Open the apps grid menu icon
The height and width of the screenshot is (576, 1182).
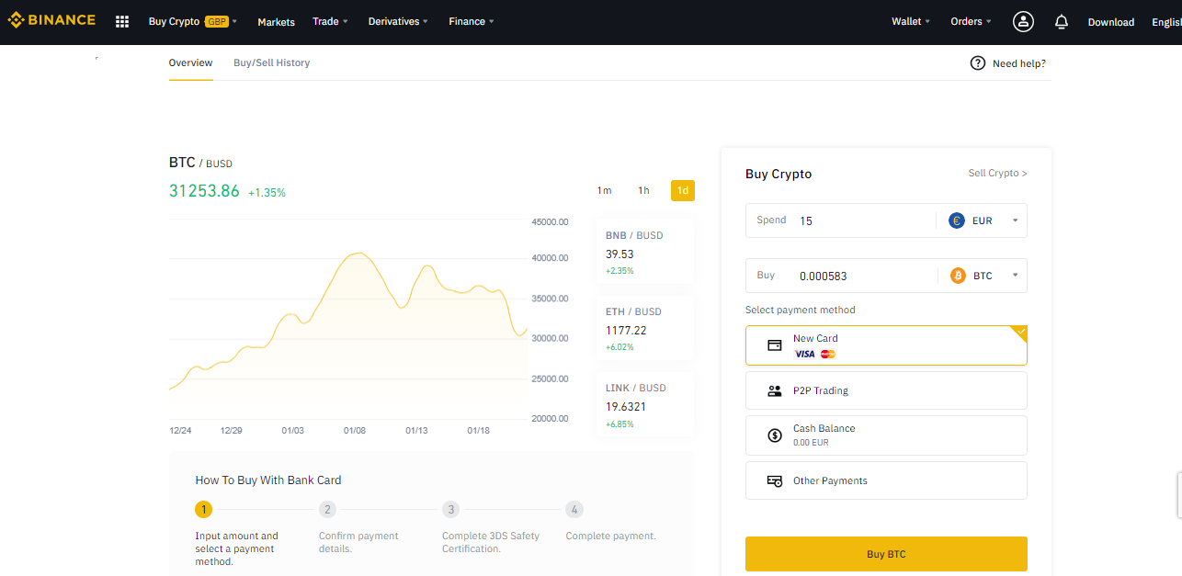pos(122,21)
